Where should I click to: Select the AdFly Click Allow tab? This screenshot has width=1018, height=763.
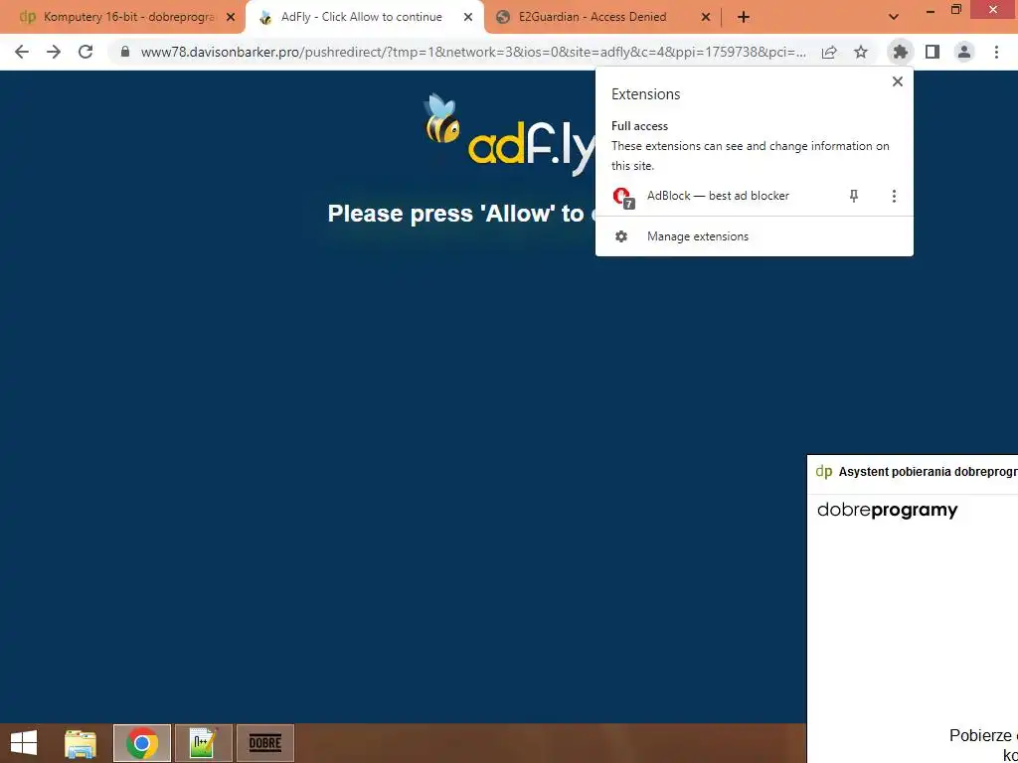[364, 18]
